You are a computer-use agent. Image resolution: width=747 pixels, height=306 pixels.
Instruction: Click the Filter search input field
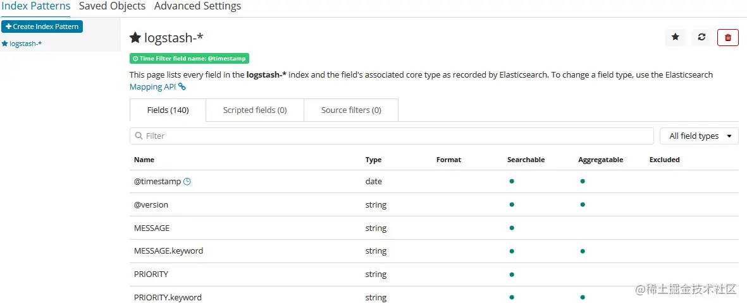point(392,136)
